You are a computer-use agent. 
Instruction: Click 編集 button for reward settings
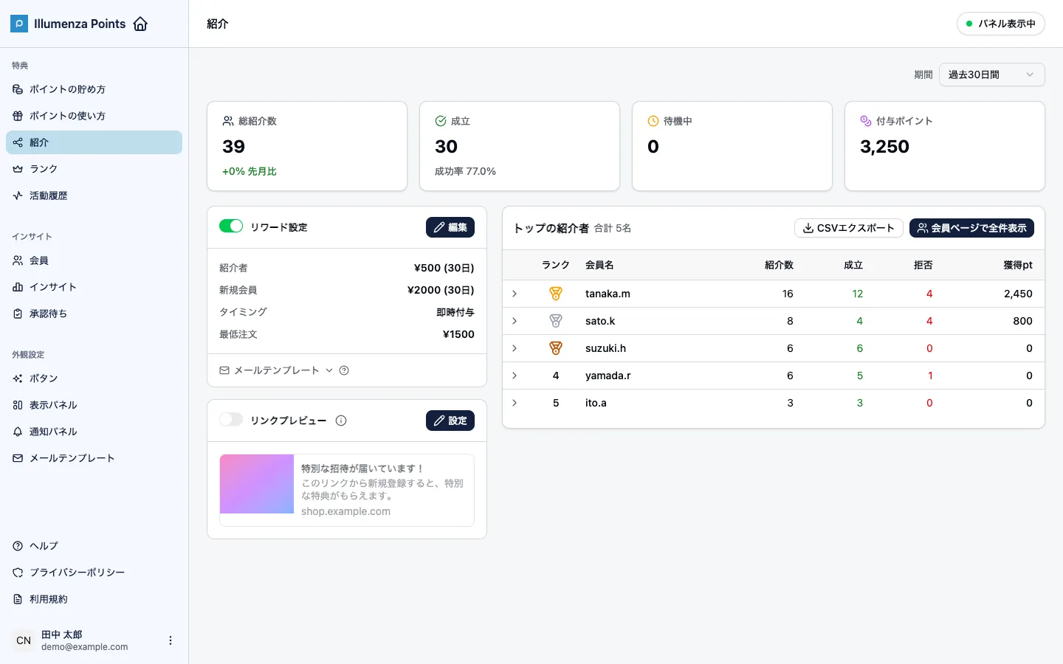pos(450,227)
